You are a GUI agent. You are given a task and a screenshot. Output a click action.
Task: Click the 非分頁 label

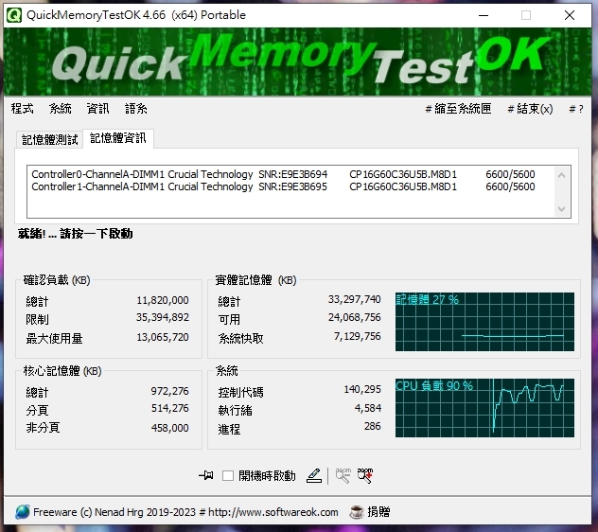44,428
